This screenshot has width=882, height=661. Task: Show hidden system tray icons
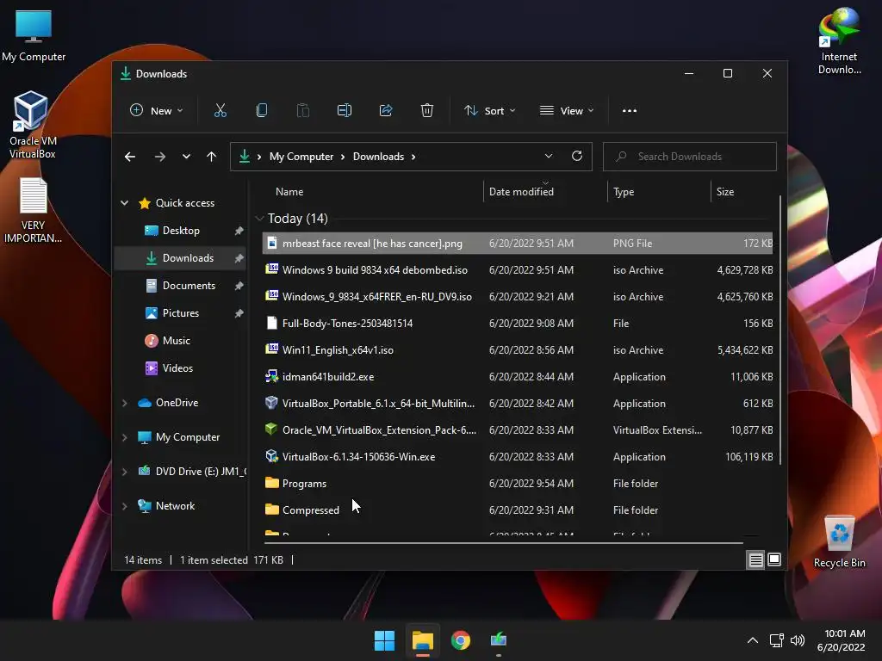pyautogui.click(x=753, y=640)
